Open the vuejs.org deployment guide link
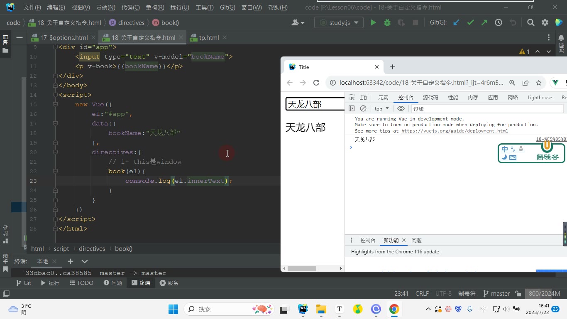 click(x=455, y=131)
